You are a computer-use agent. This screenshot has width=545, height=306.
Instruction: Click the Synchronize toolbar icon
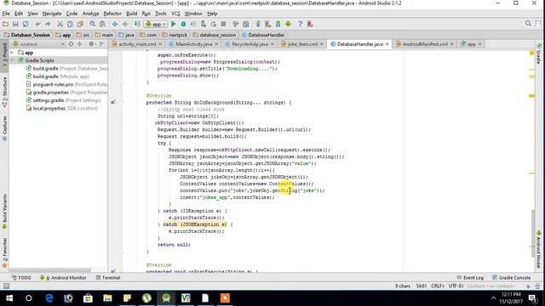pyautogui.click(x=26, y=24)
